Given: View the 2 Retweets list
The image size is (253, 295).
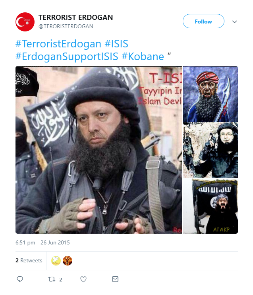Looking at the screenshot, I should click(x=29, y=261).
